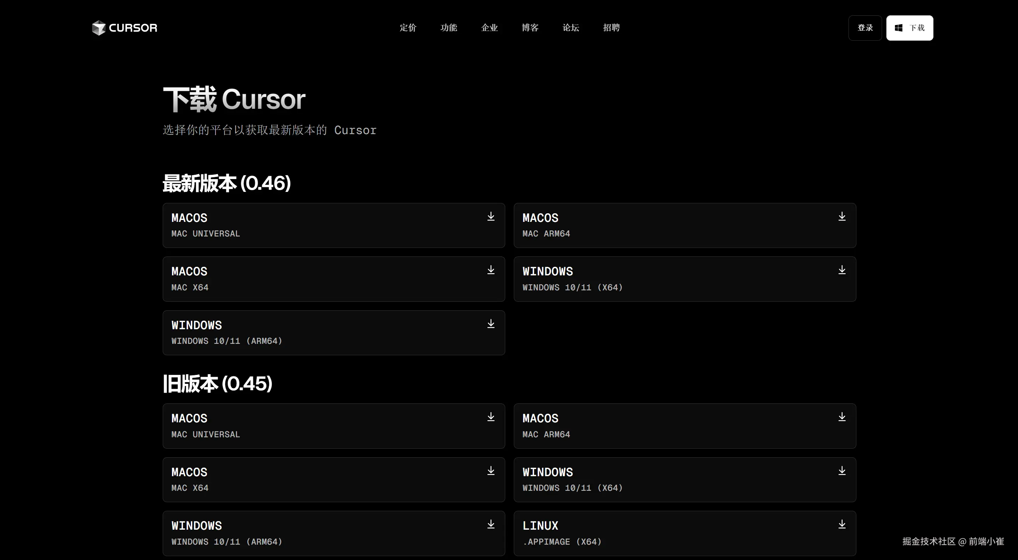The height and width of the screenshot is (560, 1018).
Task: Download old 0.45 macOS Mac X64 build
Action: 334,480
